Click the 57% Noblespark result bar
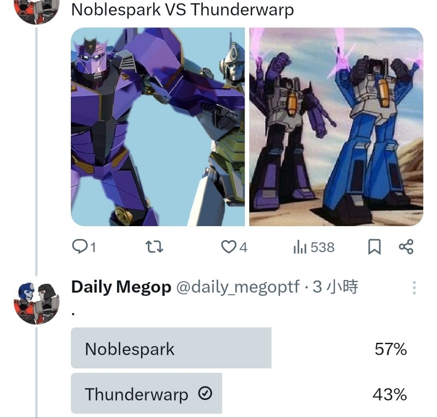437x418 pixels. pyautogui.click(x=171, y=348)
